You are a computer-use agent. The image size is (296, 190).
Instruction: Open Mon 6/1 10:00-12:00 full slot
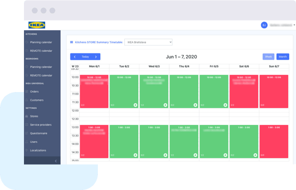tap(94, 92)
